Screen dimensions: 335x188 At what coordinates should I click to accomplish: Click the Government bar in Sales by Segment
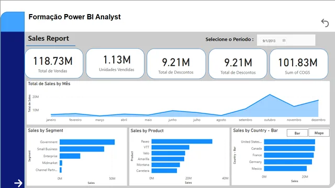click(x=87, y=142)
